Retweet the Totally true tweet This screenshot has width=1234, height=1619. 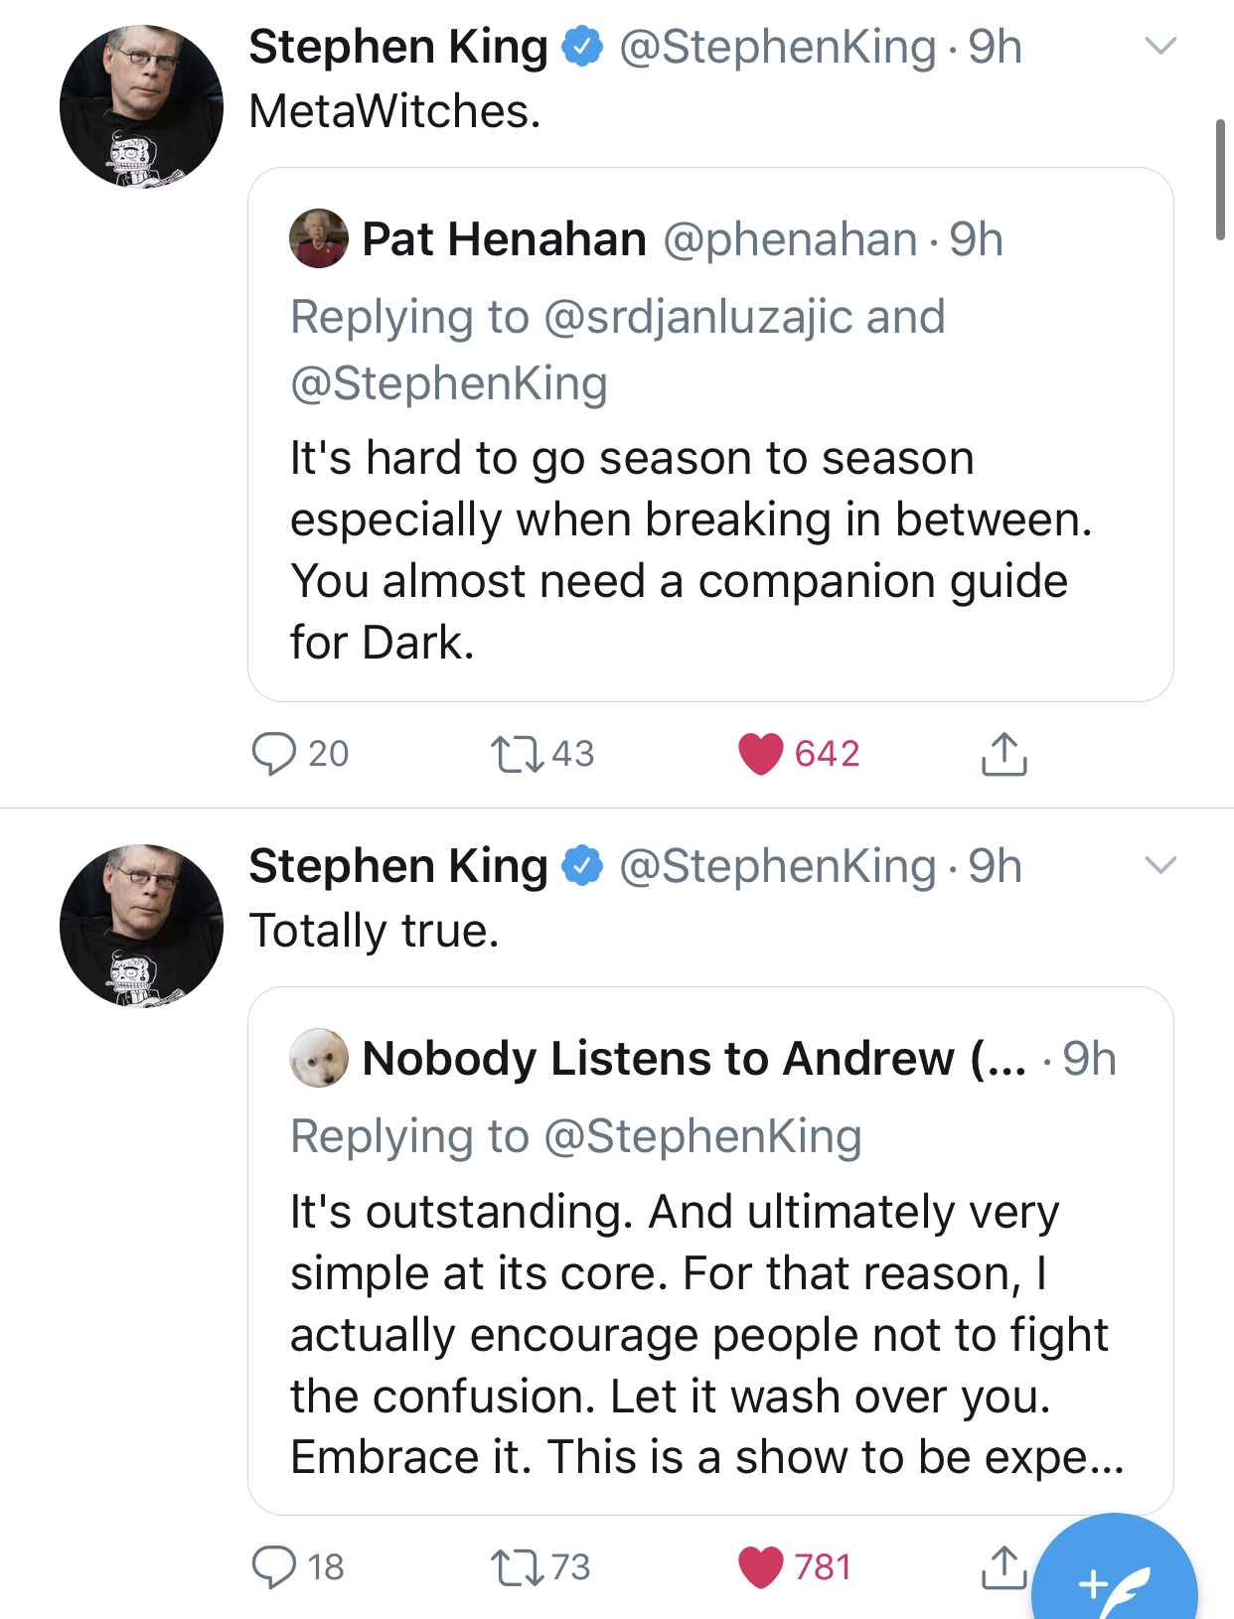(540, 1566)
